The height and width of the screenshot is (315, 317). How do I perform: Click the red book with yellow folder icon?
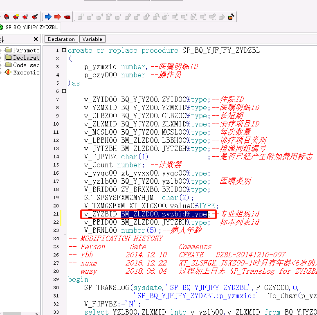point(16,17)
